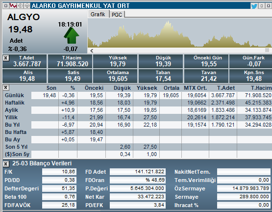Image resolution: width=272 pixels, height=212 pixels.
Task: Click the T.Adet 3.667.787 tile
Action: click(25, 61)
